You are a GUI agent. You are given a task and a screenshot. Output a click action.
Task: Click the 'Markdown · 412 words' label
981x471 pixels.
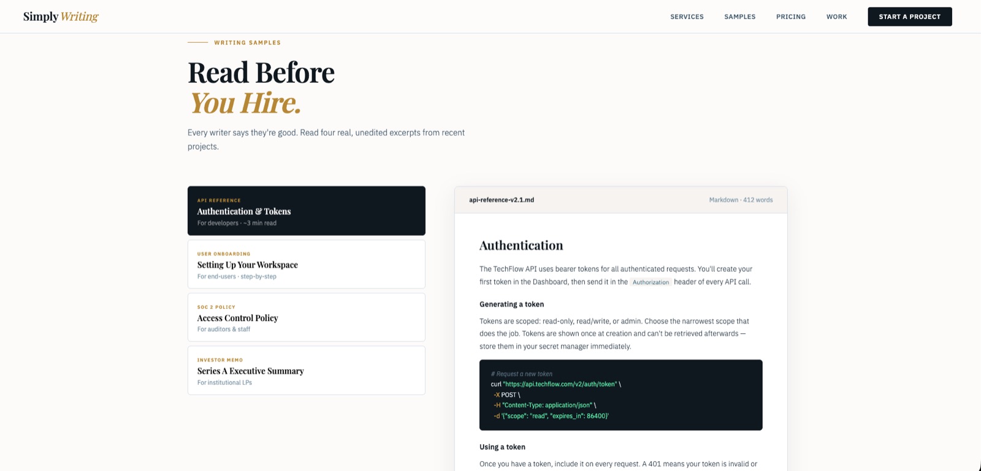741,200
